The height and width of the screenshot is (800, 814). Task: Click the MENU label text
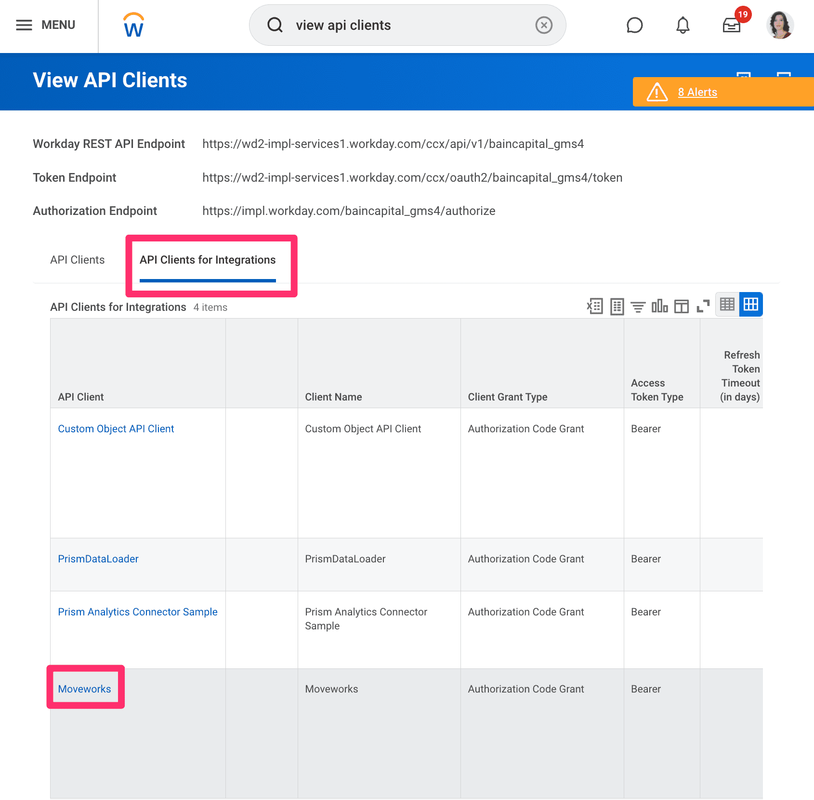point(58,25)
